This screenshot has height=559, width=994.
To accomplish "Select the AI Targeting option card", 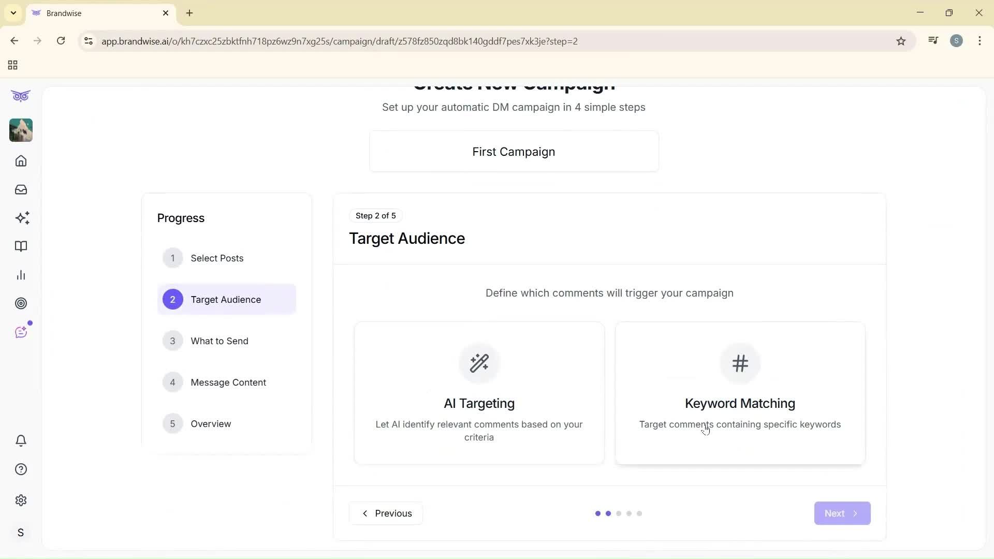I will pyautogui.click(x=478, y=392).
